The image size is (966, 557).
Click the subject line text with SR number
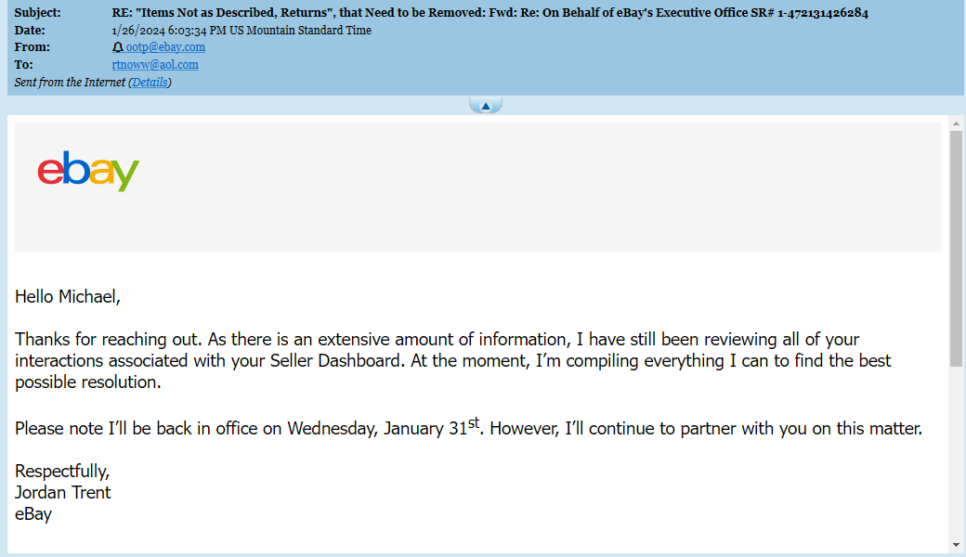pyautogui.click(x=490, y=12)
